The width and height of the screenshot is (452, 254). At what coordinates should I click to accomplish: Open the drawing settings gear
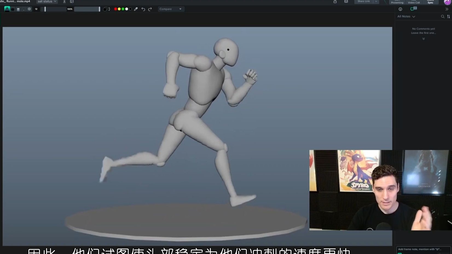(x=29, y=9)
